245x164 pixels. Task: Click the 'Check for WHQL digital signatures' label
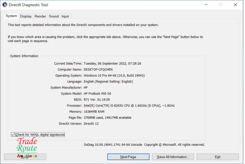pos(40,135)
